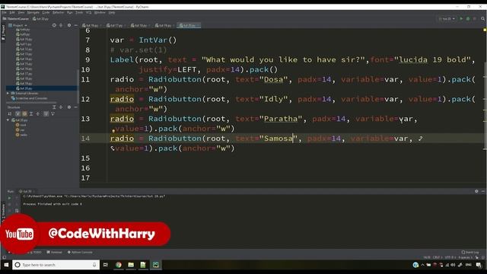
Task: Open Search Everywhere magnifier icon
Action: [483, 18]
